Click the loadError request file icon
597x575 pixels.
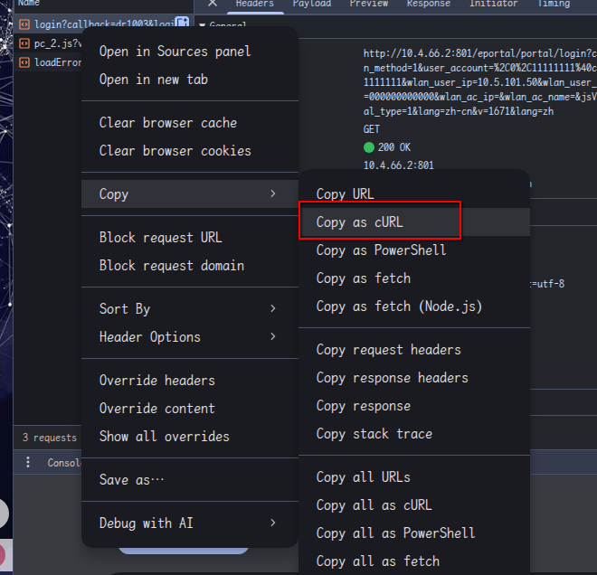tap(24, 62)
